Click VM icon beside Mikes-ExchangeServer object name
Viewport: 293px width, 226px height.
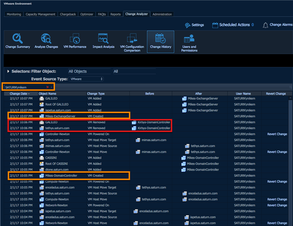42,116
